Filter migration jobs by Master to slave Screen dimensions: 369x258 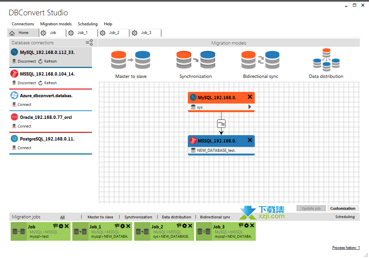pyautogui.click(x=101, y=217)
